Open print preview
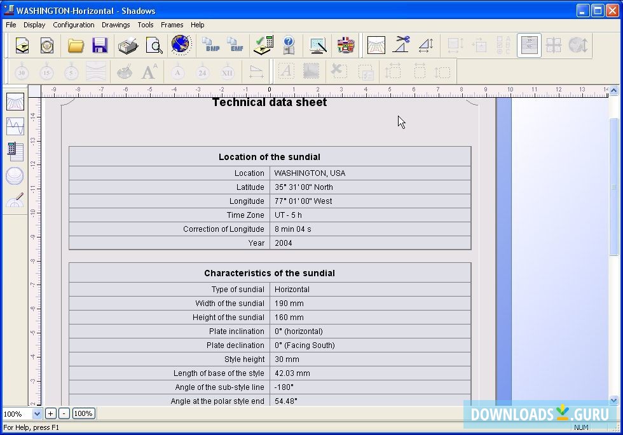 pyautogui.click(x=153, y=44)
